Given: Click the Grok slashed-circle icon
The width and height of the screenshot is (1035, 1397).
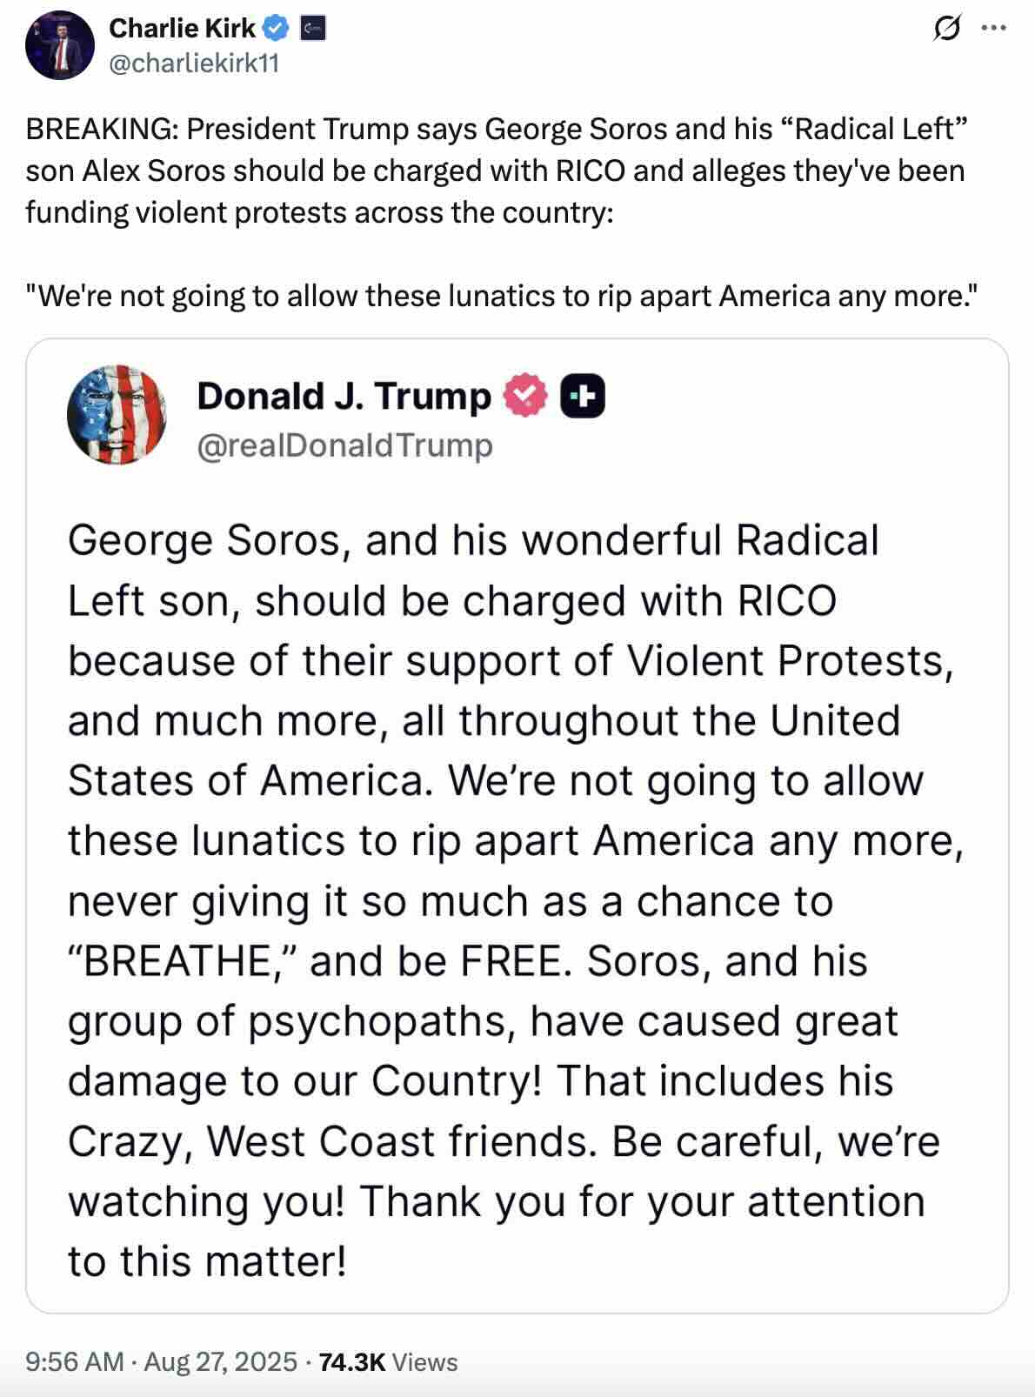Looking at the screenshot, I should click(945, 29).
